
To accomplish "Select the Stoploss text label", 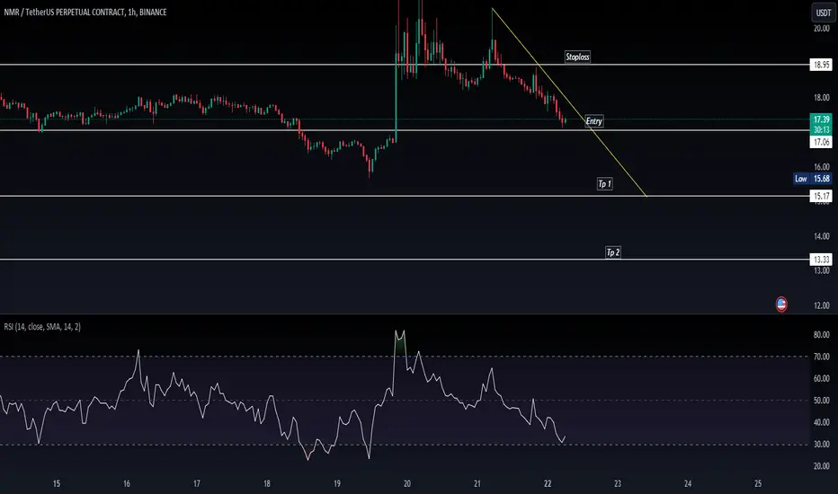I will coord(577,57).
